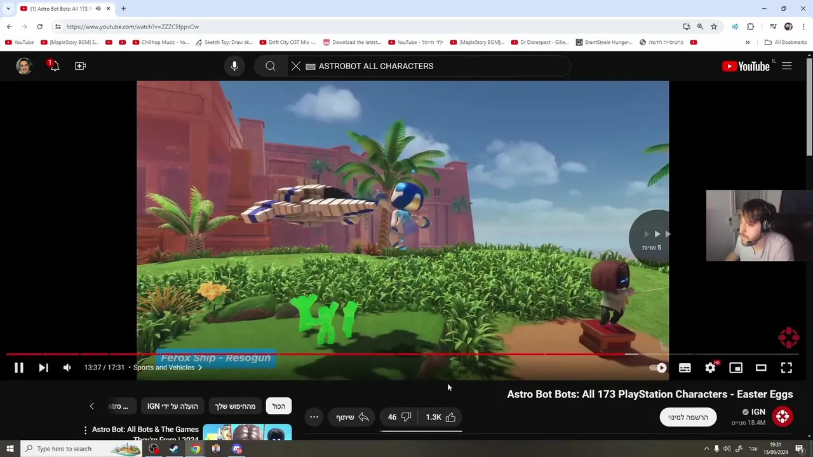Skip to the next video
The image size is (813, 457).
tap(43, 368)
